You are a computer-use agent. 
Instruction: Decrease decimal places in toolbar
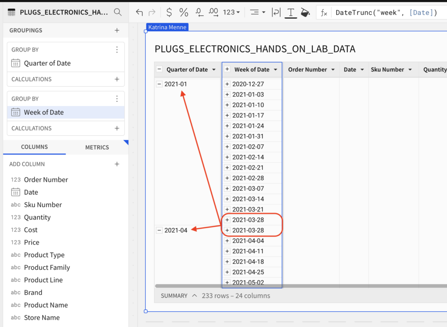point(199,12)
